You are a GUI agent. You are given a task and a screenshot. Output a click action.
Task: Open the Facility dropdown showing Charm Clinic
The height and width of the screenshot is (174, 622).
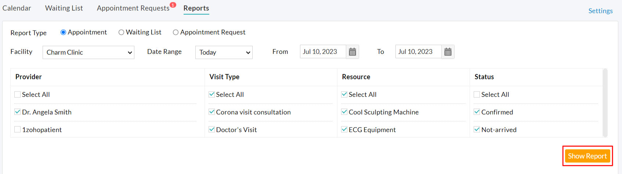[88, 52]
